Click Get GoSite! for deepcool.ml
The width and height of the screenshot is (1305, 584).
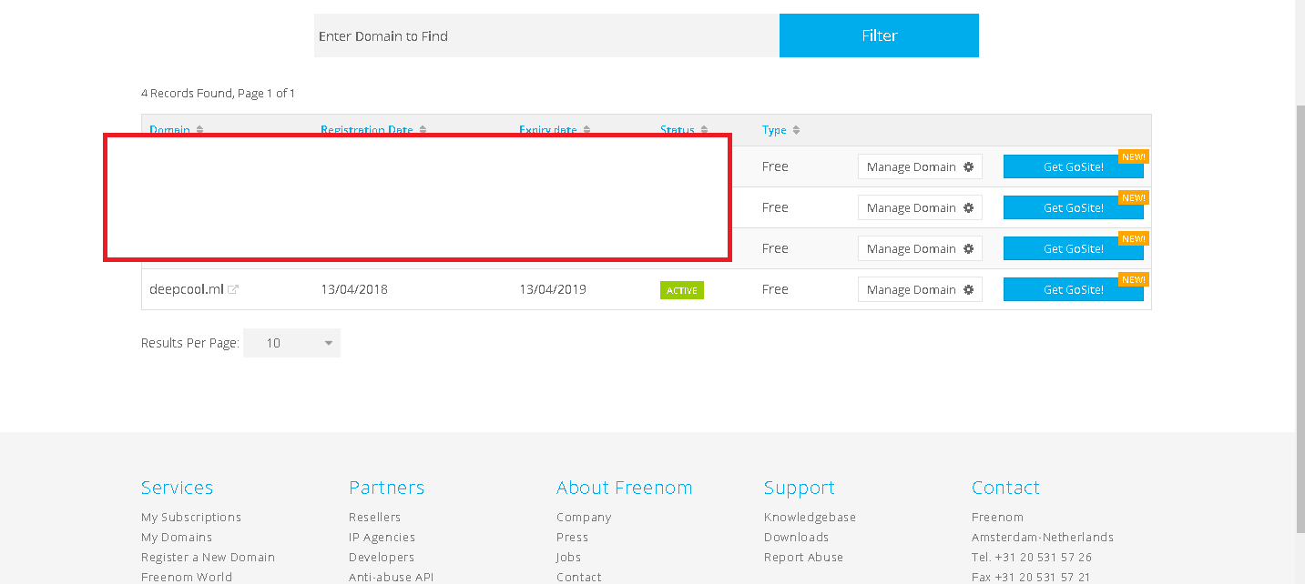click(1073, 290)
